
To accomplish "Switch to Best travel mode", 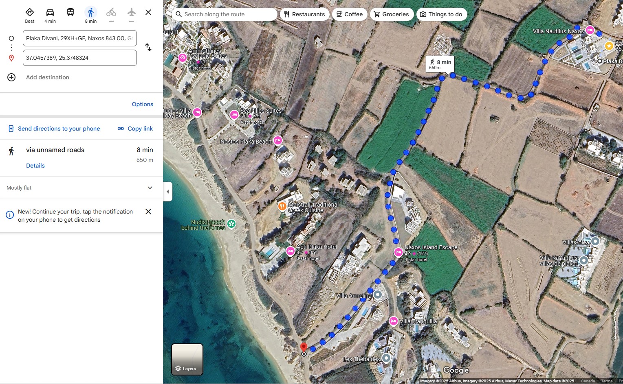I will (30, 15).
